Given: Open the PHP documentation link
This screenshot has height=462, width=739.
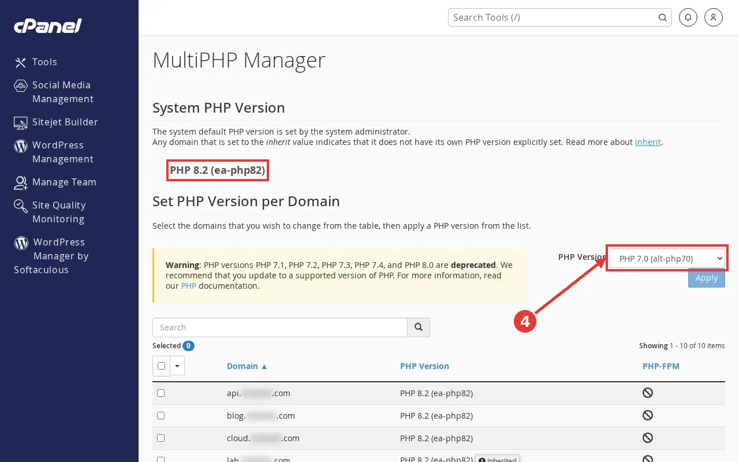Looking at the screenshot, I should (x=189, y=286).
